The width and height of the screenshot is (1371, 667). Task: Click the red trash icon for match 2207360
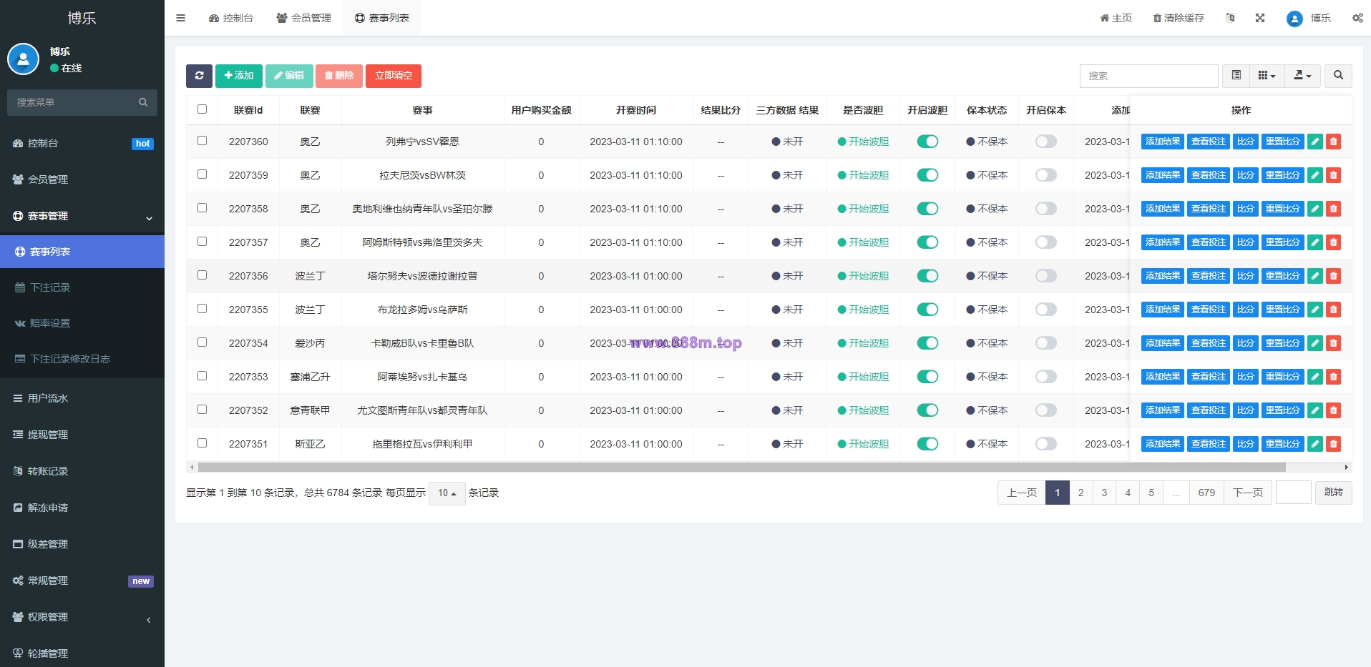1333,142
